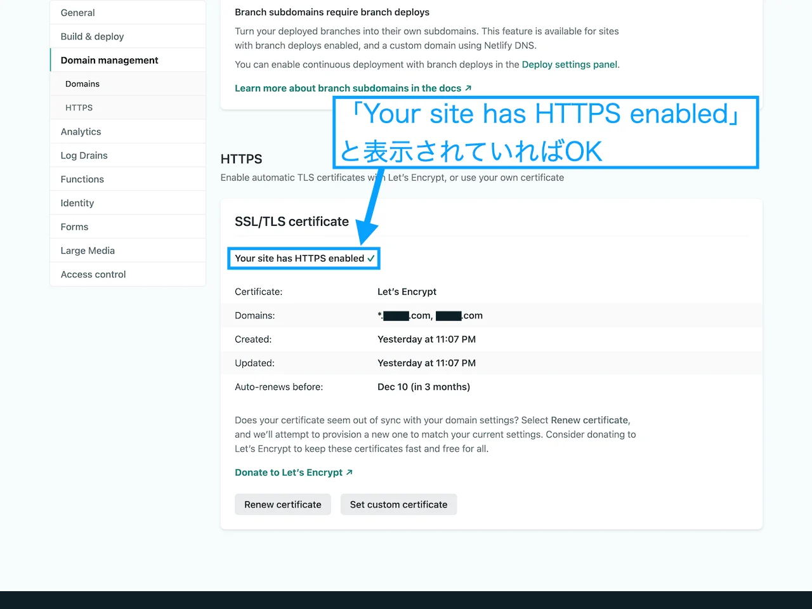Viewport: 812px width, 609px height.
Task: Switch to the HTTPS sub-section
Action: click(x=79, y=107)
